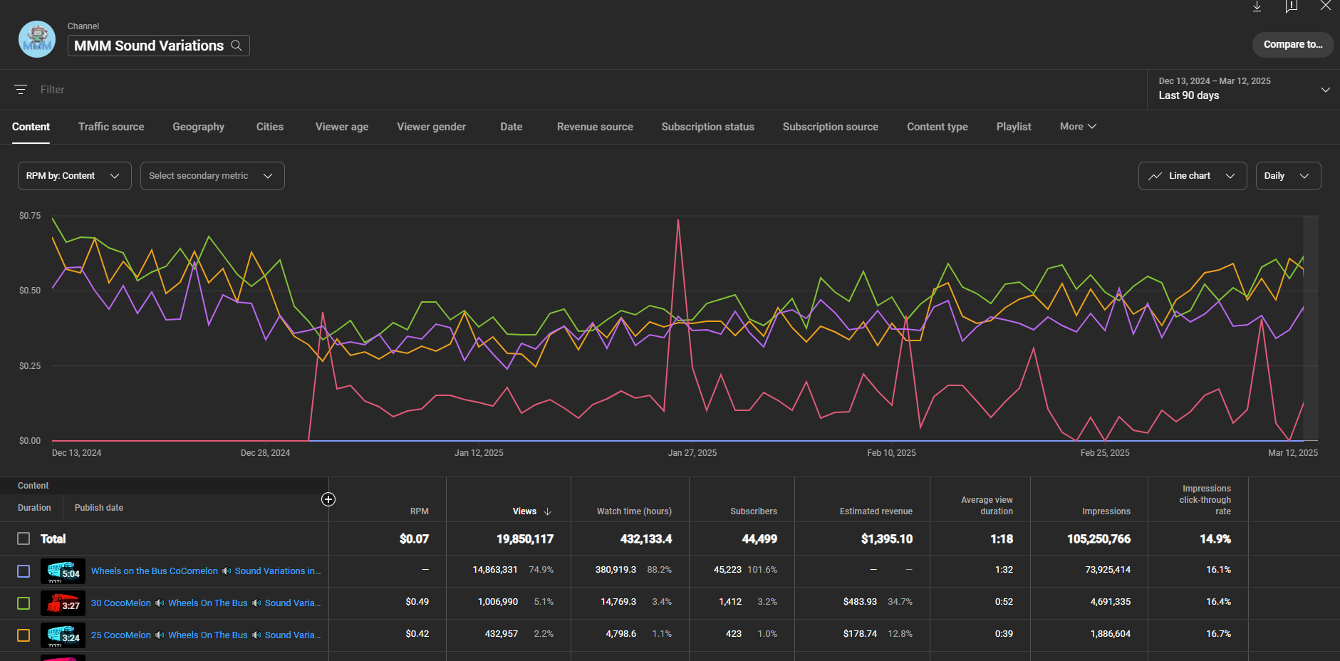The width and height of the screenshot is (1340, 661).
Task: Sort by Average view duration column
Action: click(x=987, y=506)
